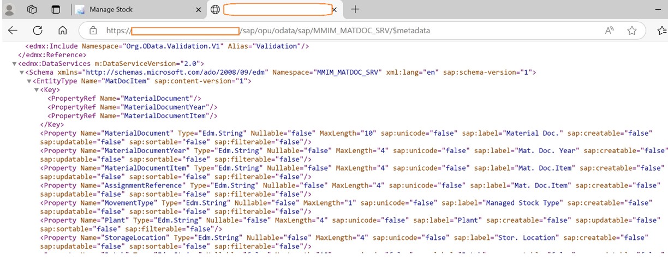
Task: Minimize the browser window
Action: pos(657,9)
